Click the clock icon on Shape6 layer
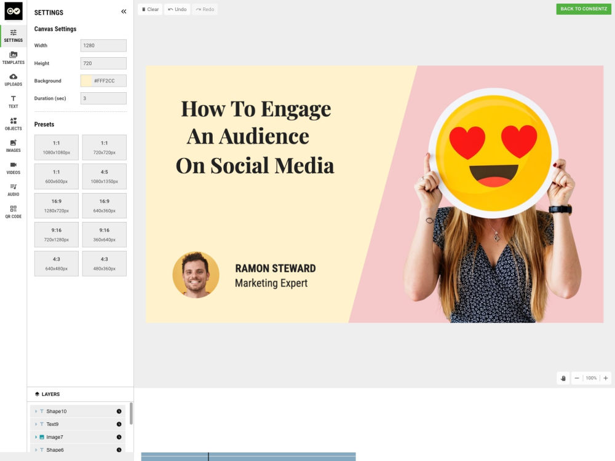 [119, 450]
